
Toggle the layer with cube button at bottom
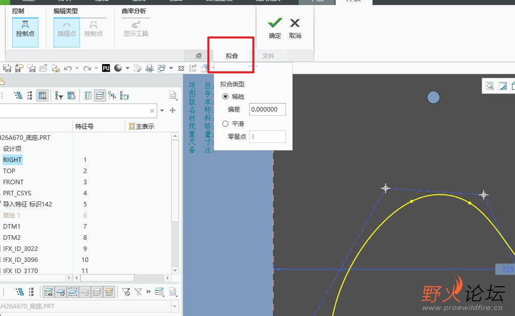(x=61, y=292)
